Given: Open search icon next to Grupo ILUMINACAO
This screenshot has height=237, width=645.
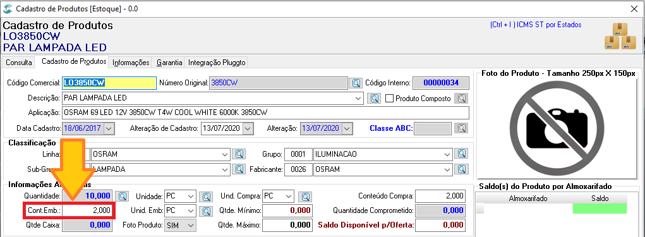Looking at the screenshot, I should (462, 154).
